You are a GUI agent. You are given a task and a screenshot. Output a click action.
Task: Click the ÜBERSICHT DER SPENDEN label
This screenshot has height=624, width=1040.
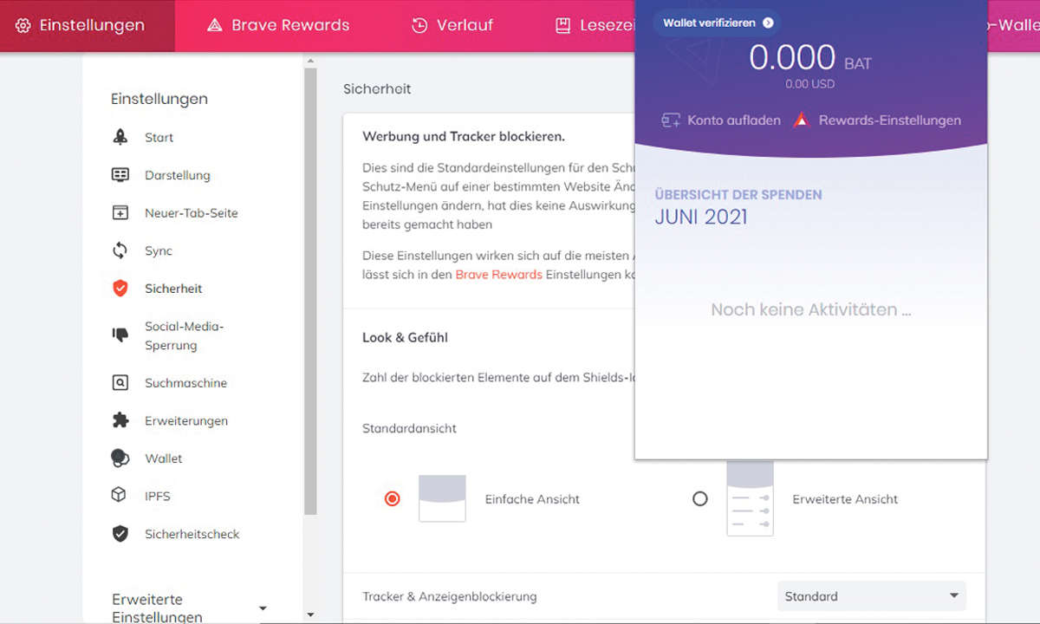coord(738,194)
